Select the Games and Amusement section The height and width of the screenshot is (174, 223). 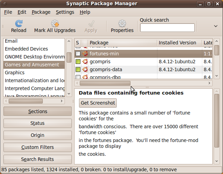click(34, 65)
